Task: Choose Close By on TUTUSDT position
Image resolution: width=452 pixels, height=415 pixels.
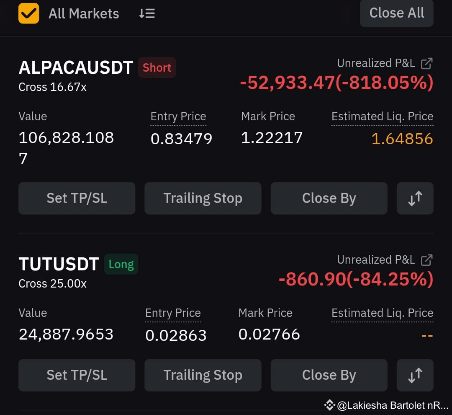Action: (329, 375)
